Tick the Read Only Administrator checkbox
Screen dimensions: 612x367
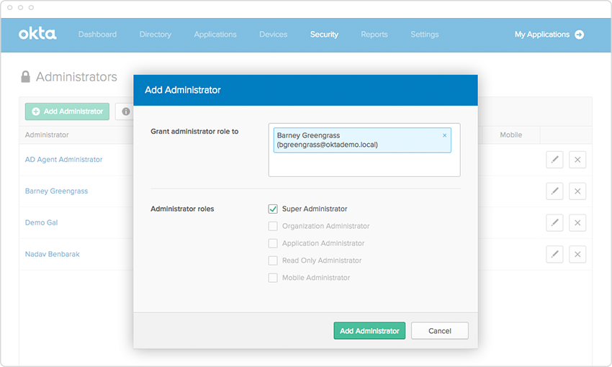pyautogui.click(x=273, y=260)
